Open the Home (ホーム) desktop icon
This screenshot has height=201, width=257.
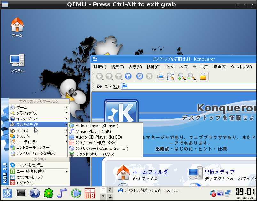coord(17,27)
